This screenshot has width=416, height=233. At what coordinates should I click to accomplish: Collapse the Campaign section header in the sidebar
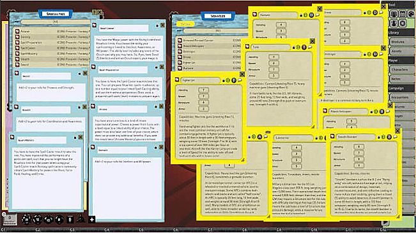[401, 88]
